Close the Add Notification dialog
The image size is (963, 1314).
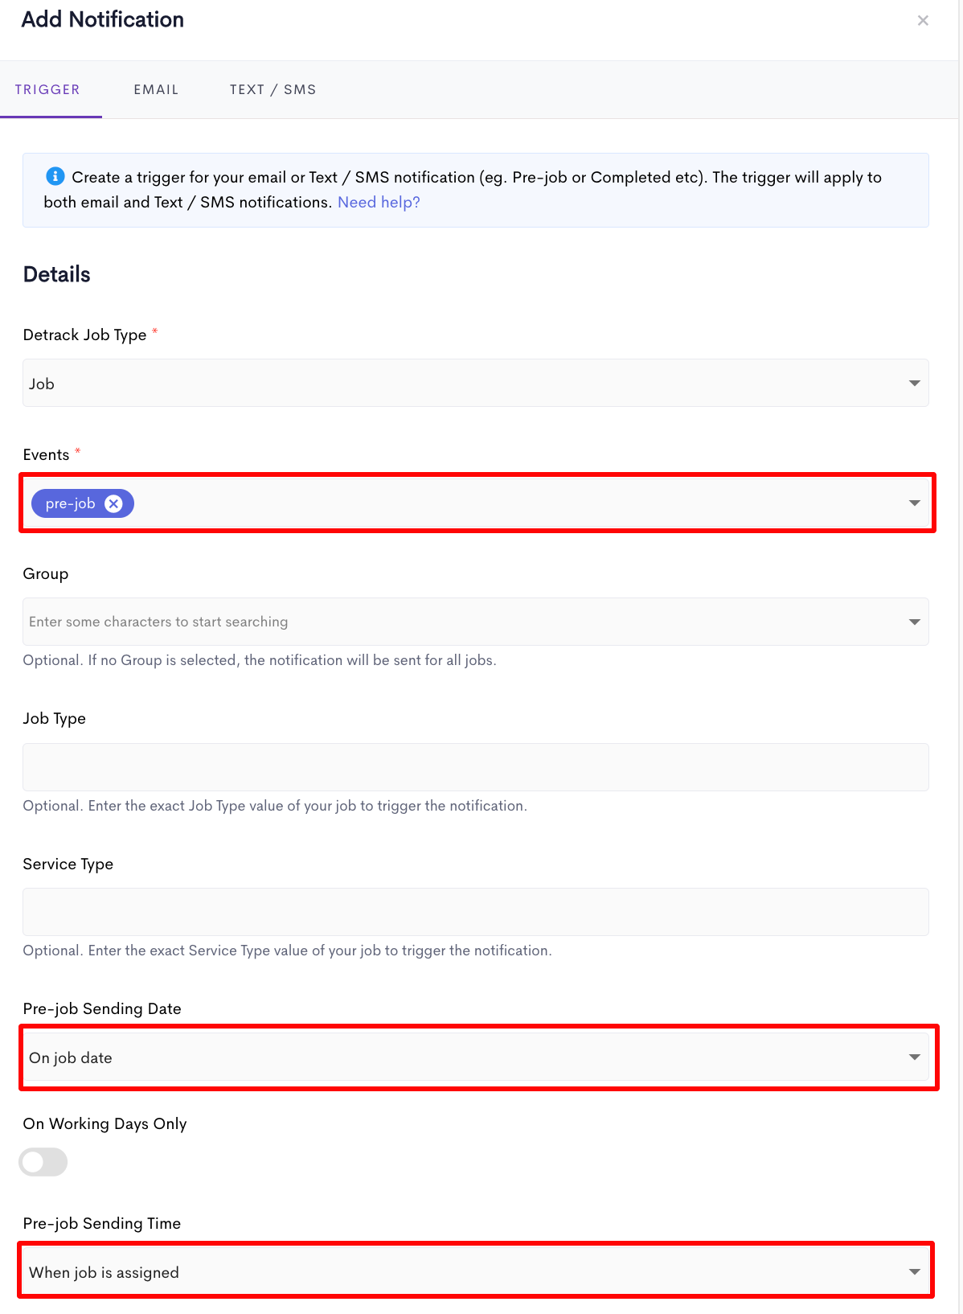(x=923, y=21)
